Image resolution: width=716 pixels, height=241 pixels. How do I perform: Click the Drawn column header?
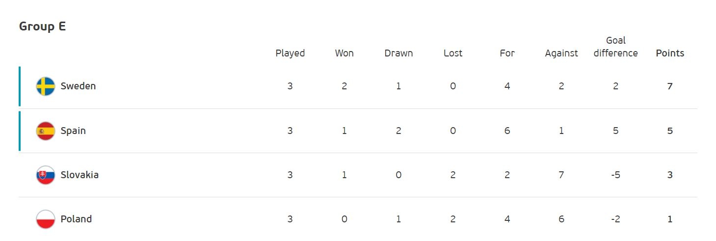coord(398,54)
